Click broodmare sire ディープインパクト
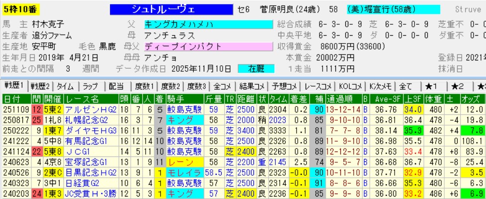Image resolution: width=486 pixels, height=199 pixels. (208, 47)
